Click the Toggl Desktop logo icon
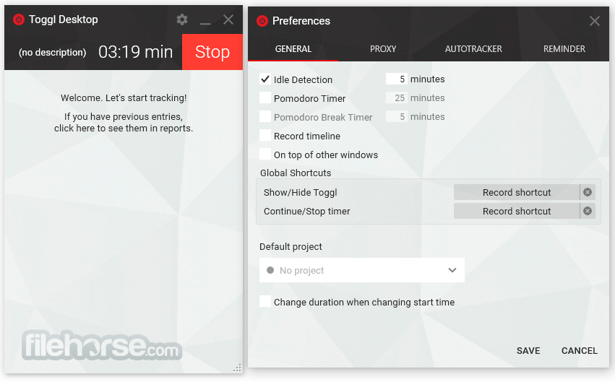 pyautogui.click(x=19, y=19)
